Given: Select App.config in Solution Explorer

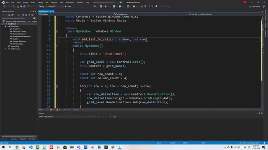Looking at the screenshot, I should (x=15, y=46).
